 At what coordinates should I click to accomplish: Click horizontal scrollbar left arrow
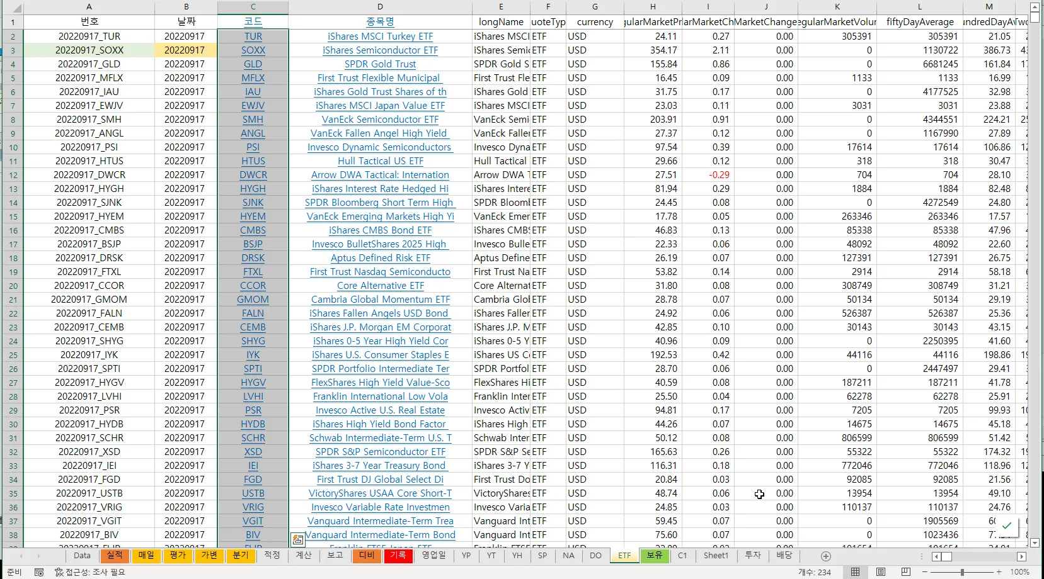(937, 556)
